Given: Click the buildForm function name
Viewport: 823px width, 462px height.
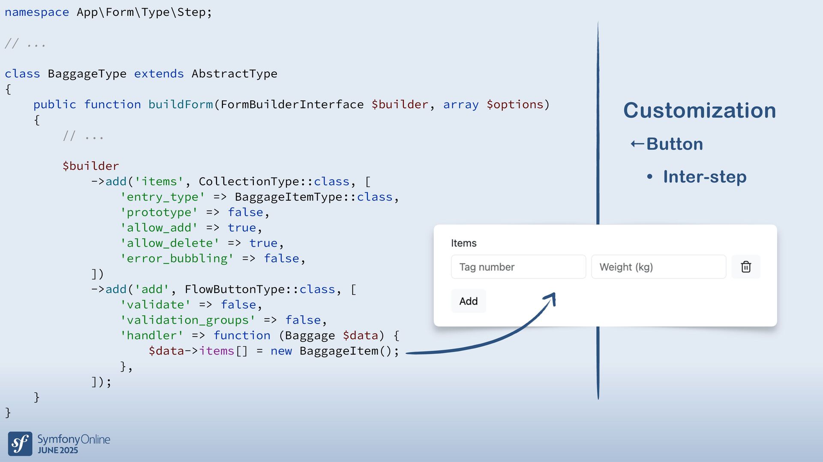Looking at the screenshot, I should click(180, 104).
